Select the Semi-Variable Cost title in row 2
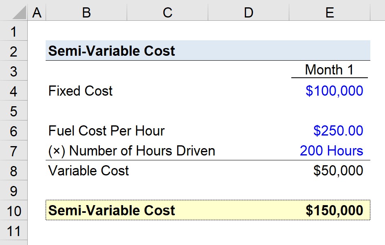 click(111, 51)
